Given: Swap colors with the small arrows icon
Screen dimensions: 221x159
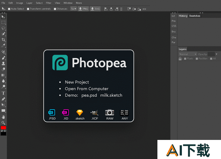Looking at the screenshot, I should [2, 131].
